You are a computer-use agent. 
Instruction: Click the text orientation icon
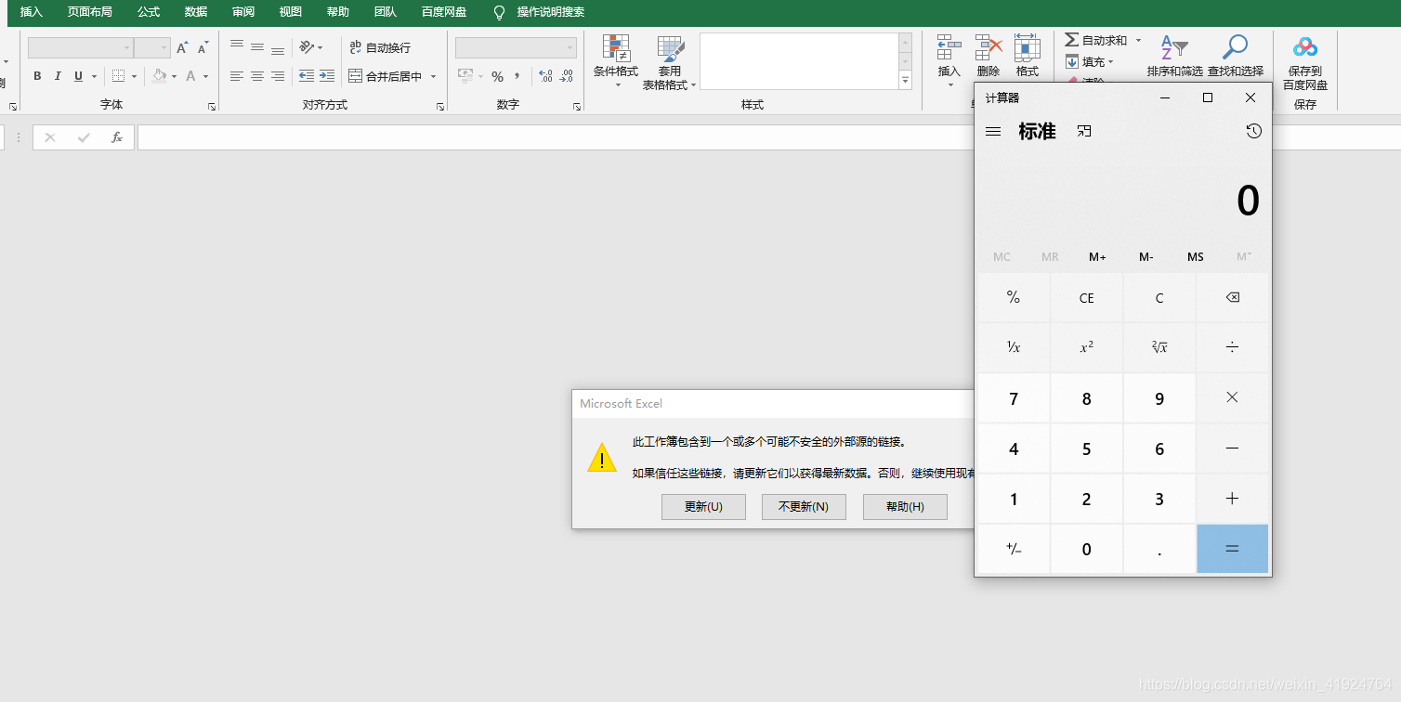tap(310, 46)
